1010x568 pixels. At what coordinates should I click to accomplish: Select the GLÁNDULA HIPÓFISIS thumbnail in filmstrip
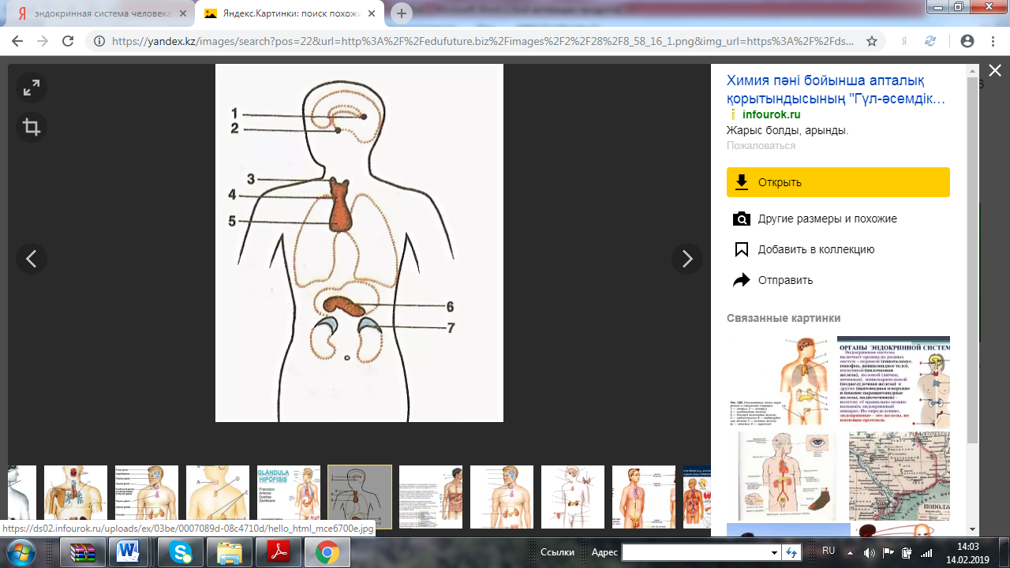coord(289,497)
